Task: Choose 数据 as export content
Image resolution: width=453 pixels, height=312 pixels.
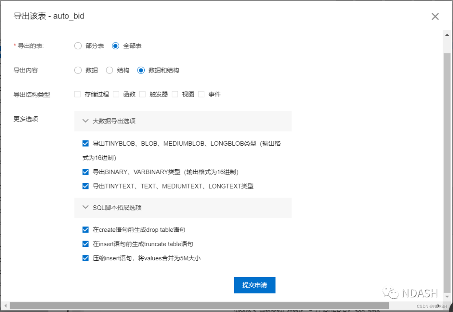Action: tap(78, 70)
